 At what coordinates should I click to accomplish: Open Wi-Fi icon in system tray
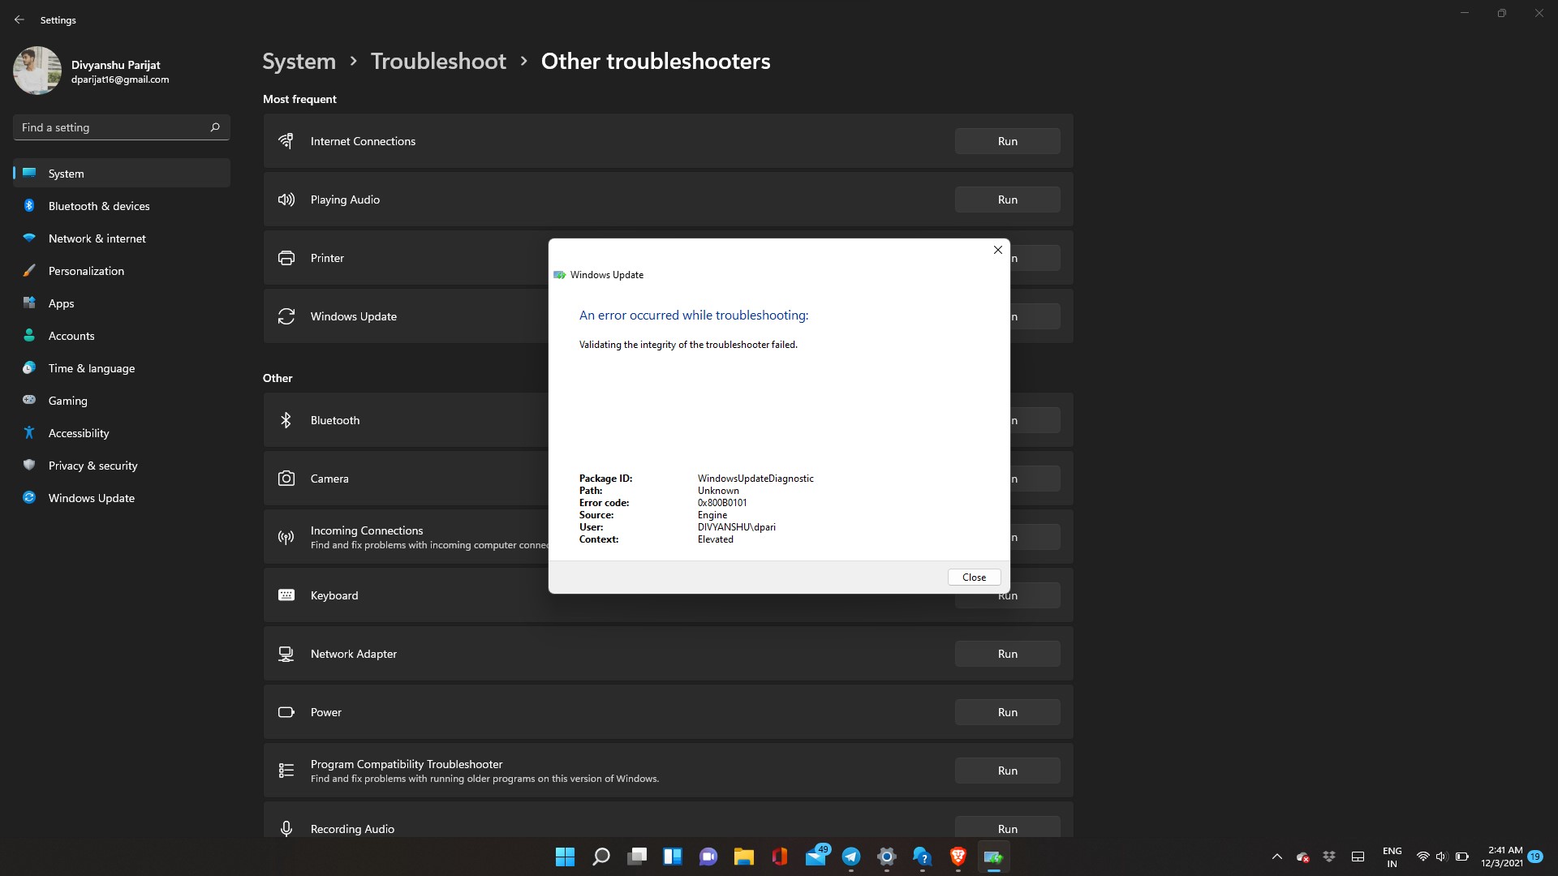coord(1422,857)
